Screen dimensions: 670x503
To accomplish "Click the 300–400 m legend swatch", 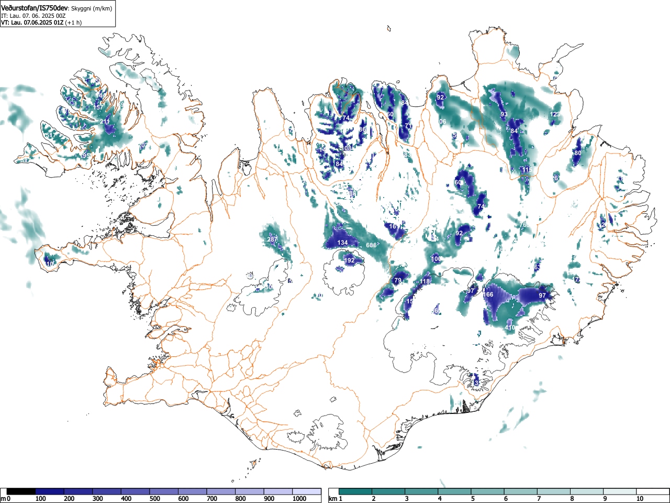I will click(107, 491).
